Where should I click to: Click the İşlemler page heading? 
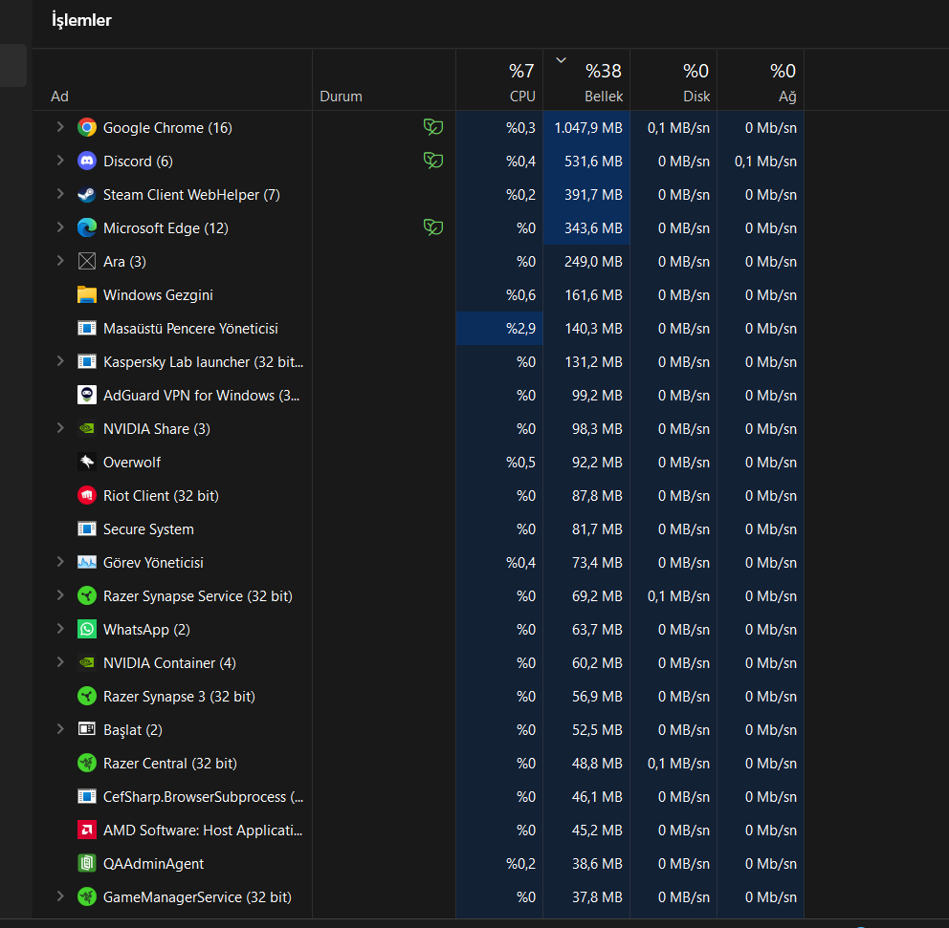click(81, 20)
